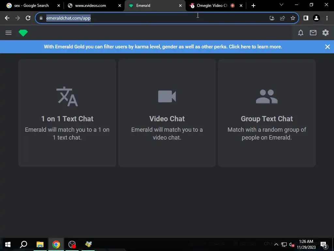Open the tab search chevron
This screenshot has height=251, width=334.
pyautogui.click(x=281, y=5)
